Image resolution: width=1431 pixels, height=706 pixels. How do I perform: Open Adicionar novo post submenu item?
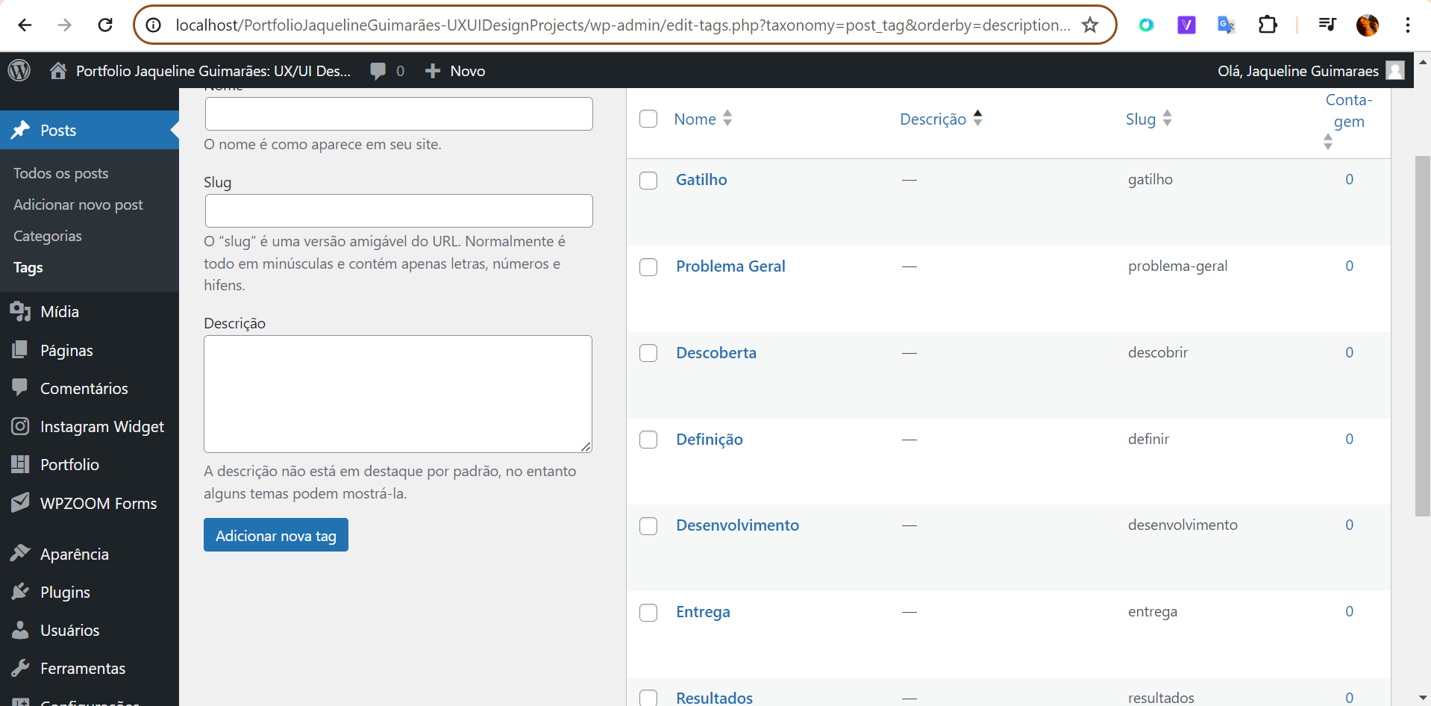tap(78, 204)
